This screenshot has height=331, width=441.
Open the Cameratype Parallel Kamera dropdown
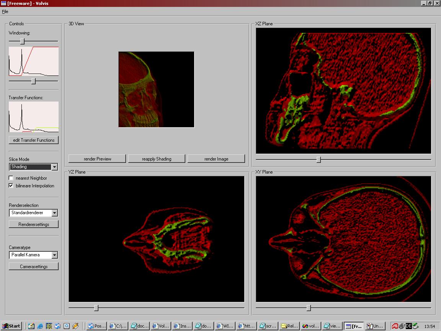pyautogui.click(x=54, y=255)
